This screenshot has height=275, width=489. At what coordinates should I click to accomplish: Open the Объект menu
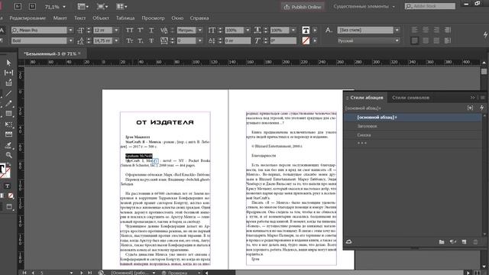(101, 18)
